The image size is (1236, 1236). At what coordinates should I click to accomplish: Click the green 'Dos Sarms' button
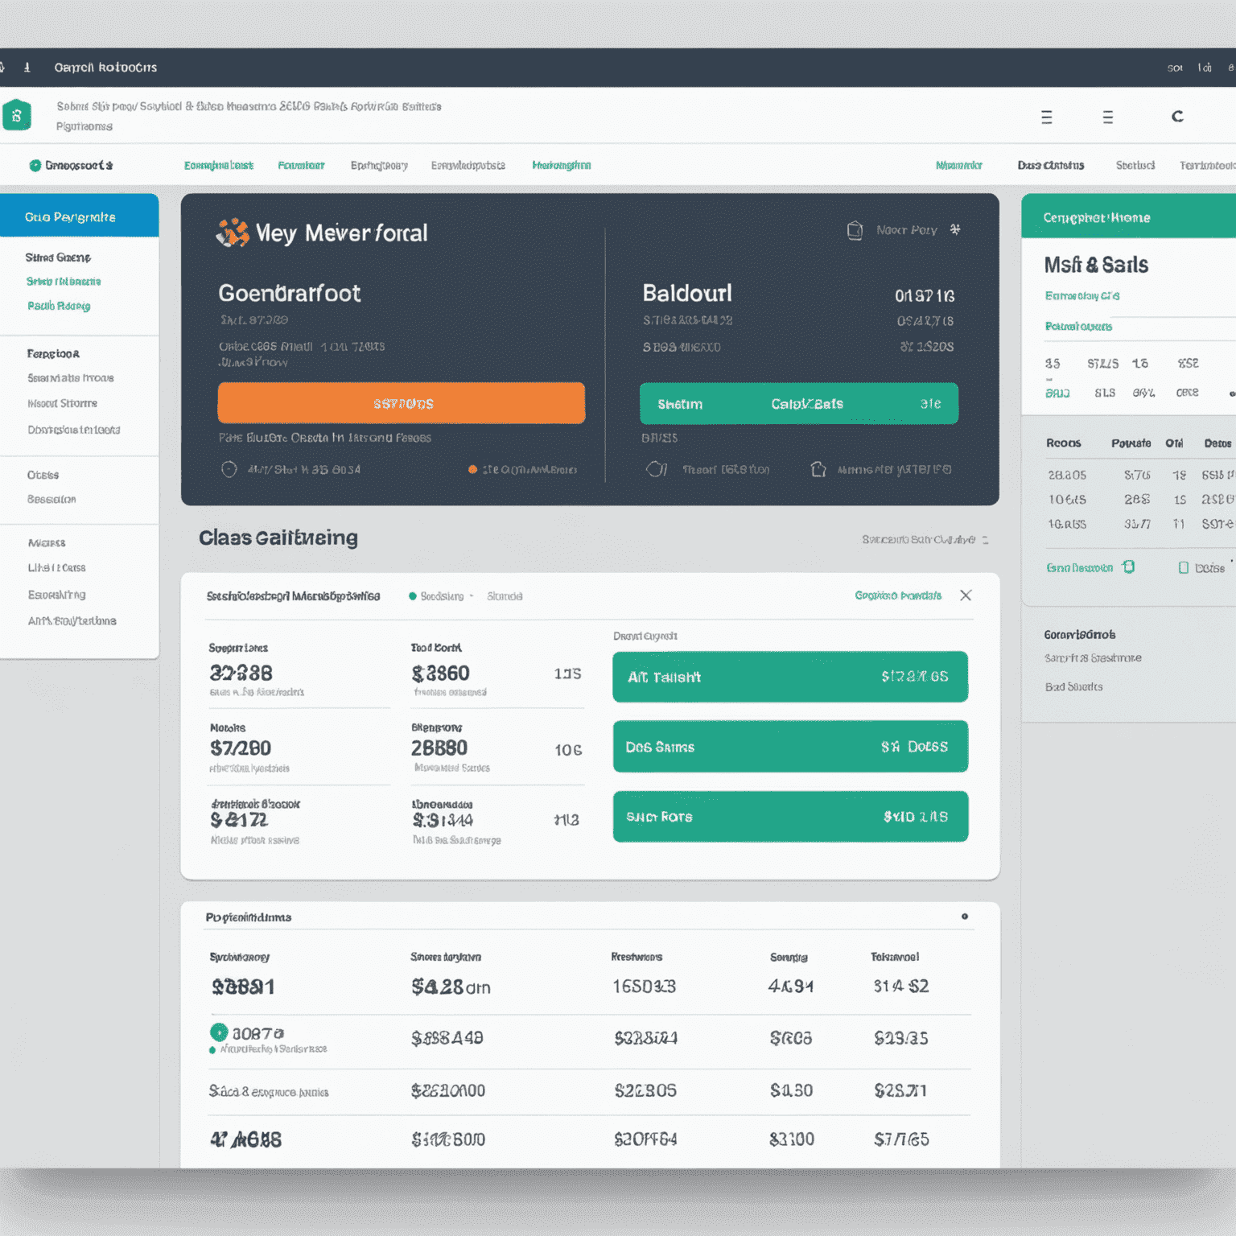(790, 747)
